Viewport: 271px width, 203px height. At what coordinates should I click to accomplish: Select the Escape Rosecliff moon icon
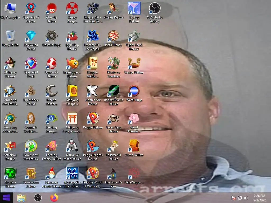(x=52, y=91)
